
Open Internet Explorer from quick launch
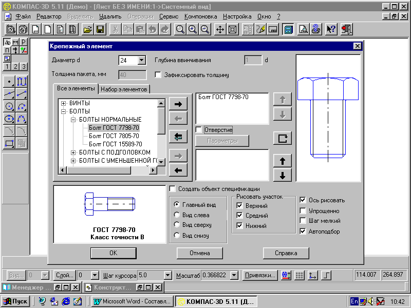[66, 301]
